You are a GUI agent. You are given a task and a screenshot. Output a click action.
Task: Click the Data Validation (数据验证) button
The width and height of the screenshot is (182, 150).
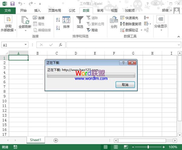point(129,30)
